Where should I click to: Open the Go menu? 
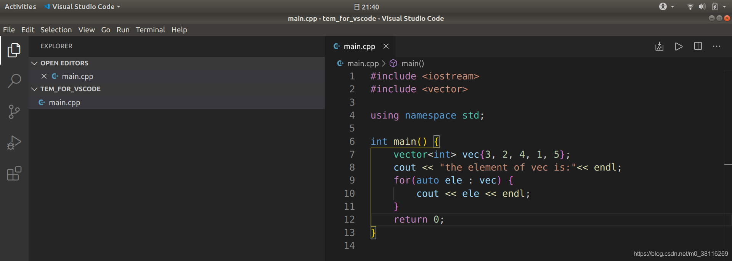tap(106, 30)
